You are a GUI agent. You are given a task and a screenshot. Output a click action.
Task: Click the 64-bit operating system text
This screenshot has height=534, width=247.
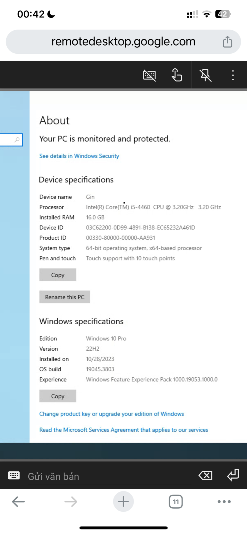click(144, 248)
